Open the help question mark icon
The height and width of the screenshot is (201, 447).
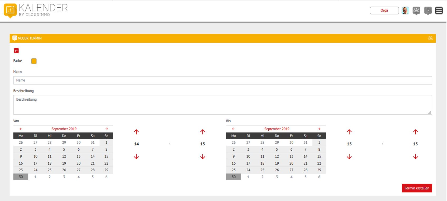point(428,11)
